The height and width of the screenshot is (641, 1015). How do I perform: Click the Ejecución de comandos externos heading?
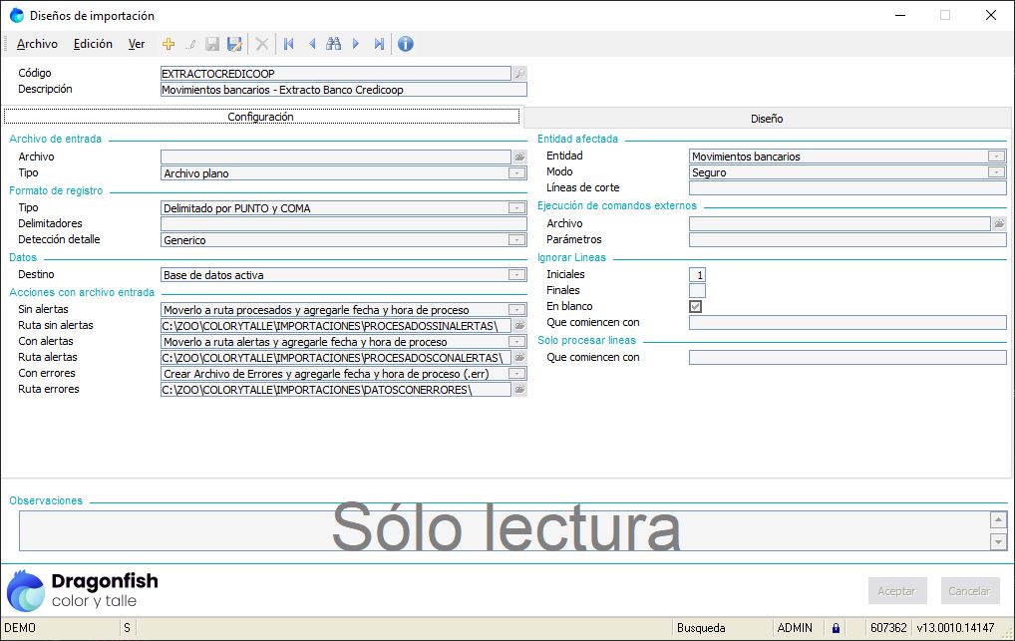pyautogui.click(x=617, y=205)
